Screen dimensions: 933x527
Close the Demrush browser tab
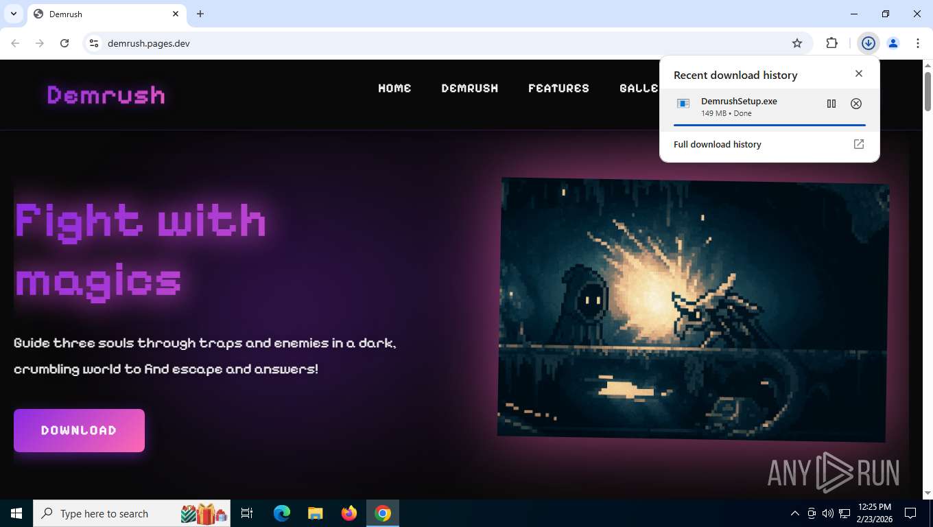click(176, 14)
